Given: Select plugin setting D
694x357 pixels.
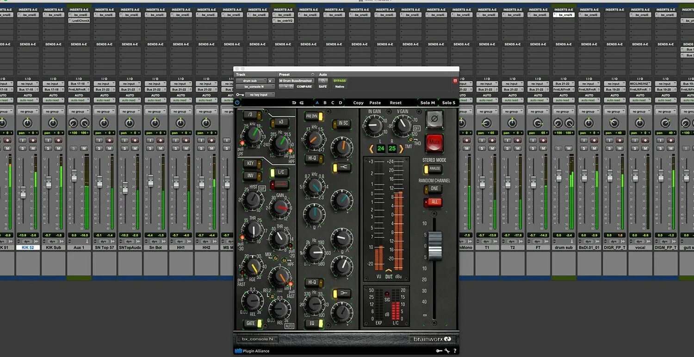Looking at the screenshot, I should click(x=341, y=103).
